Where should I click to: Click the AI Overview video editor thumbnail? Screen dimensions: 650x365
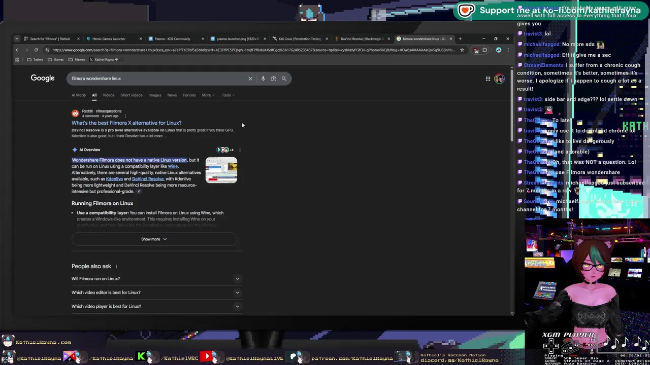coord(221,170)
